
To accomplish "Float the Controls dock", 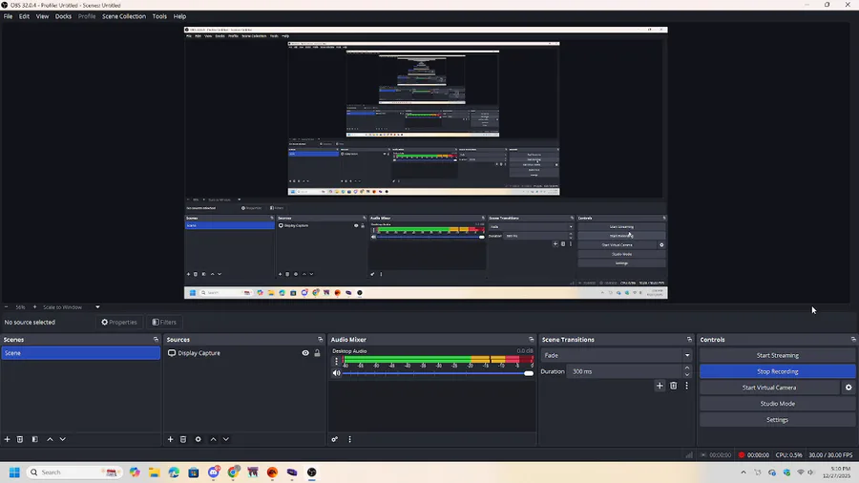I will coord(853,340).
